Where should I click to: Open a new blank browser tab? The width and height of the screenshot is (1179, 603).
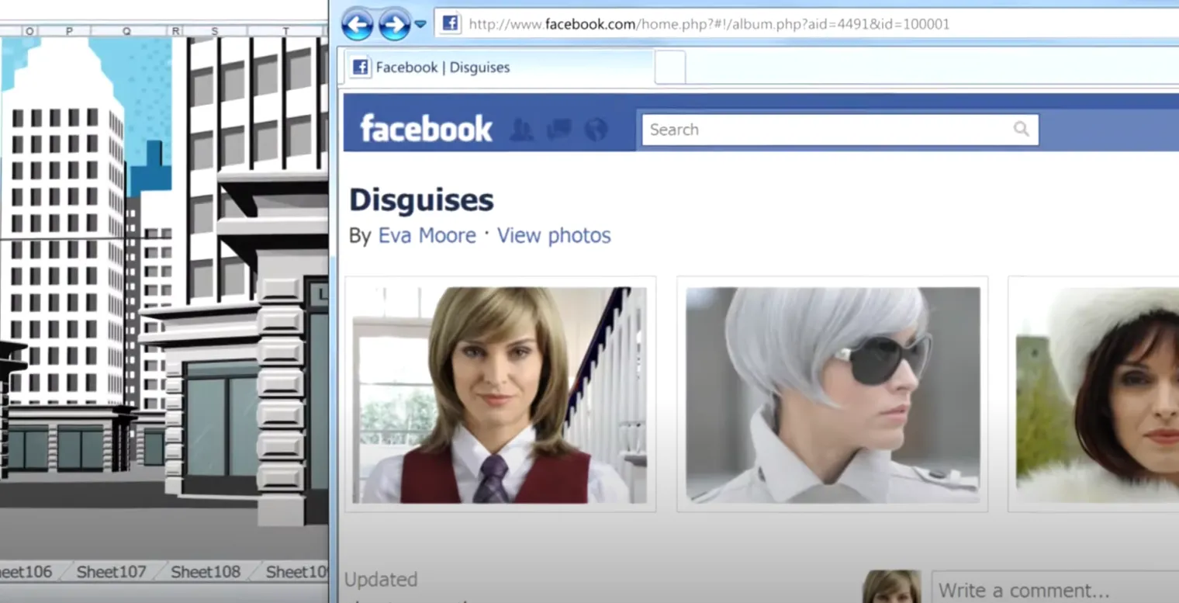[670, 68]
